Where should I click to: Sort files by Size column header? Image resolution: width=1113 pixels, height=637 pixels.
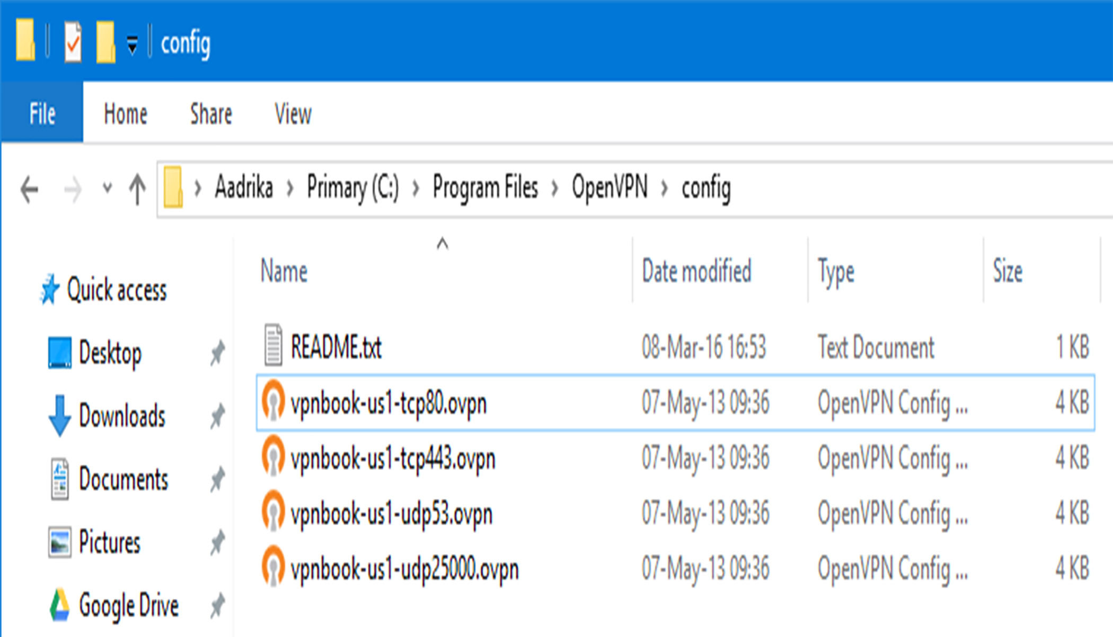pyautogui.click(x=1008, y=271)
